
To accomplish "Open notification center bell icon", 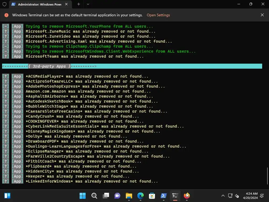I will coord(262,196).
